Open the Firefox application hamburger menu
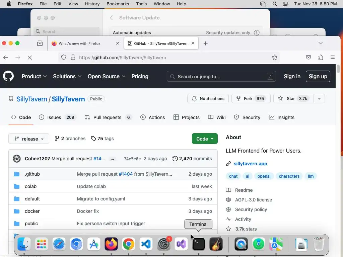This screenshot has width=343, height=257. (x=333, y=58)
